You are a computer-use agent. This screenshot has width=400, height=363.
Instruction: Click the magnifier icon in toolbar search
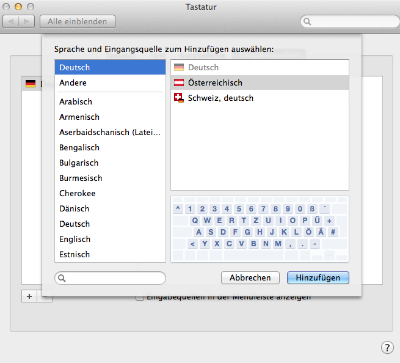307,22
